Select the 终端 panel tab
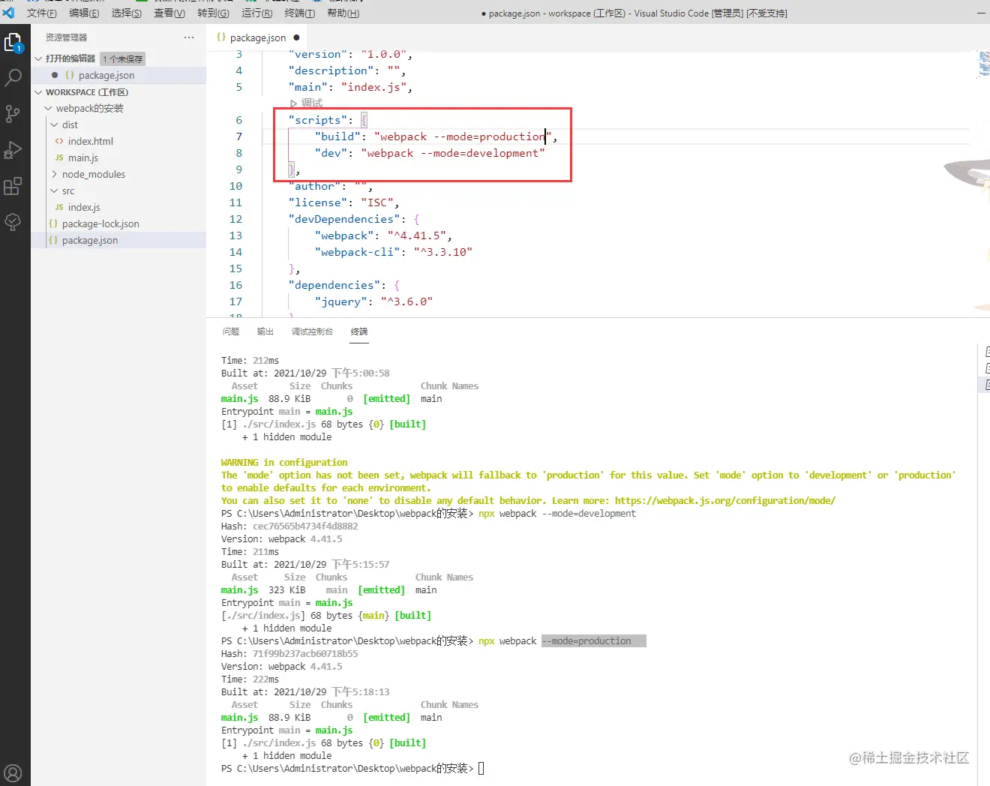The height and width of the screenshot is (786, 990). (359, 331)
